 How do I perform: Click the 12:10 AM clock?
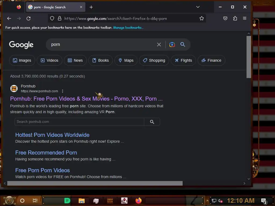[241, 201]
